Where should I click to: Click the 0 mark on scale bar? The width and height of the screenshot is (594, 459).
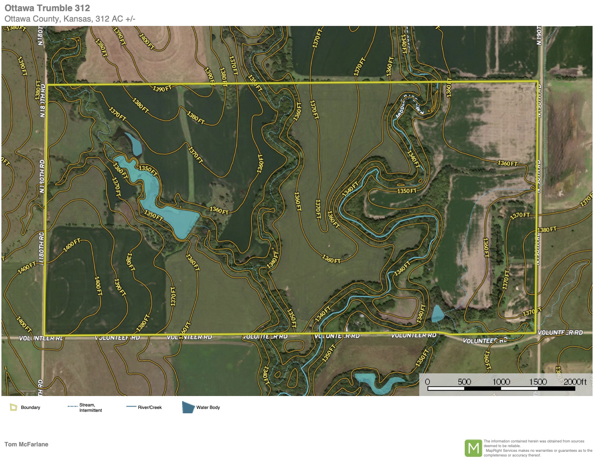427,382
